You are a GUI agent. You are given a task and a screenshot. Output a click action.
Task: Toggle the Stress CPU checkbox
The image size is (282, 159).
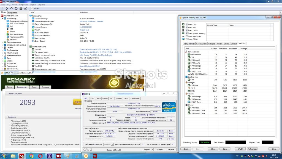pos(187,25)
